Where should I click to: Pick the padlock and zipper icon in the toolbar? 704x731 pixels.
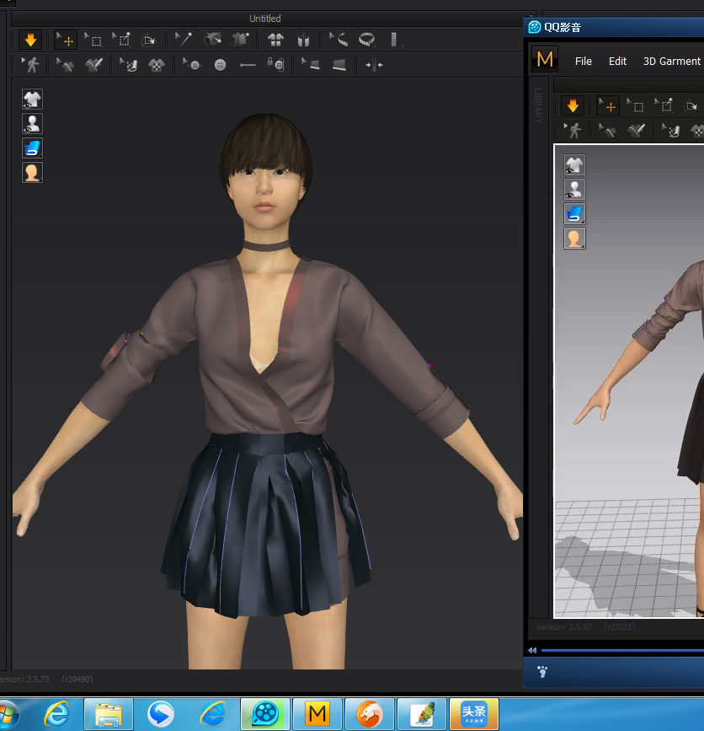[275, 65]
